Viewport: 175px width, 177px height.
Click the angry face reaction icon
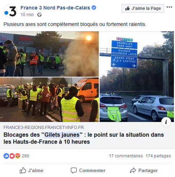tap(18, 156)
